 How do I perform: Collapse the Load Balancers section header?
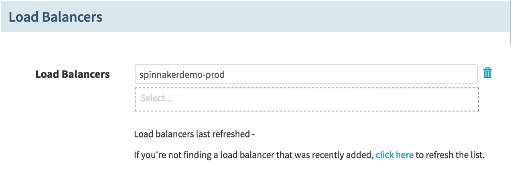tap(55, 17)
